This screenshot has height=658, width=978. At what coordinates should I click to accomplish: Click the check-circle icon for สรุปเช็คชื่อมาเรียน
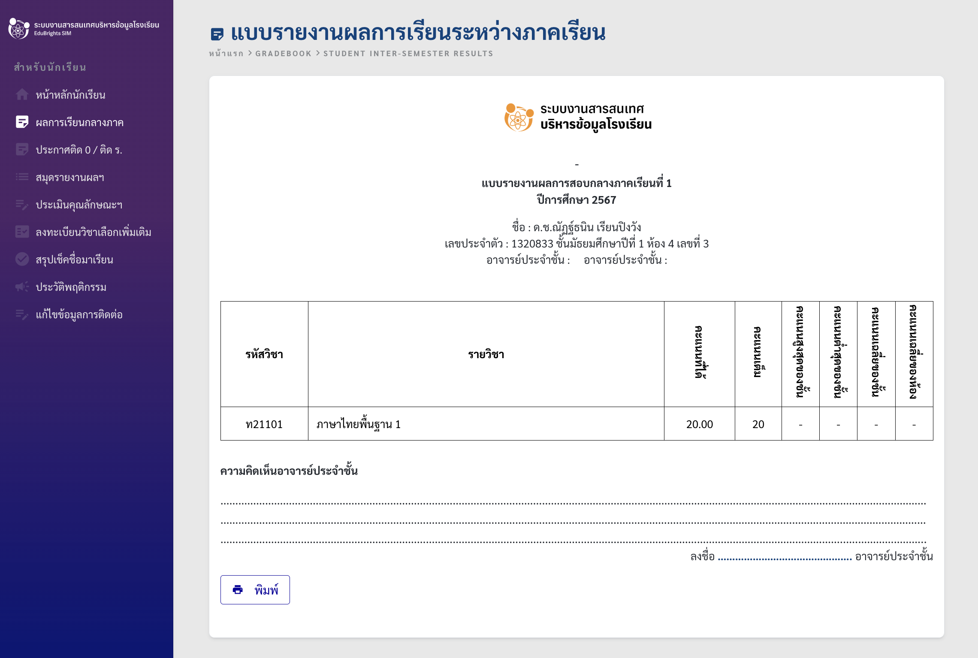tap(22, 259)
